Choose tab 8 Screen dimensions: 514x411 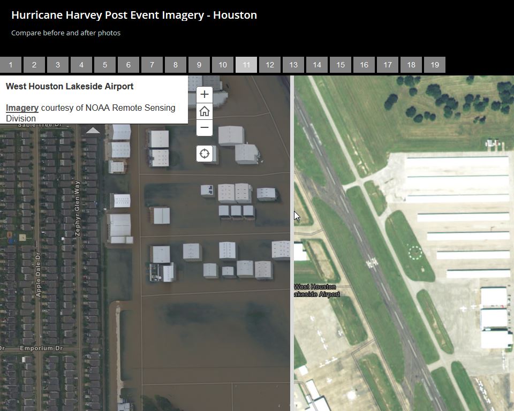pyautogui.click(x=176, y=65)
